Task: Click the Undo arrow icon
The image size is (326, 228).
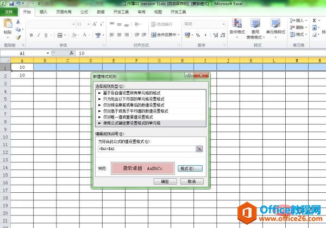Action: tap(18, 3)
